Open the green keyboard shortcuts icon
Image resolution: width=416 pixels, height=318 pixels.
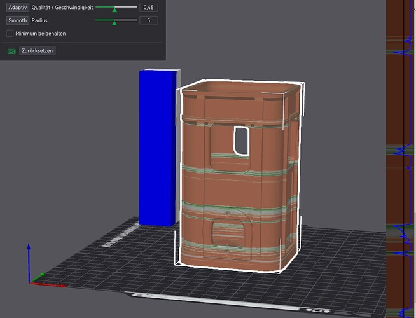(11, 51)
